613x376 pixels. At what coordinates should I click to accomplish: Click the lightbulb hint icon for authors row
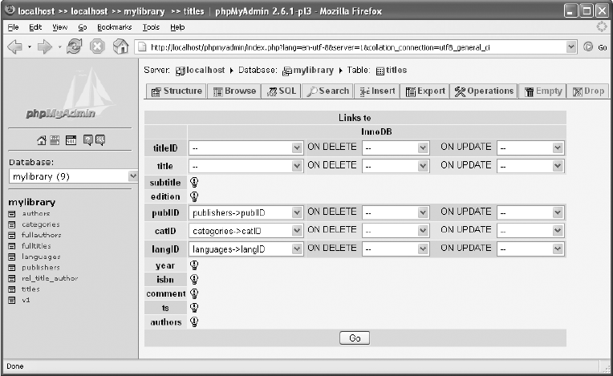194,321
